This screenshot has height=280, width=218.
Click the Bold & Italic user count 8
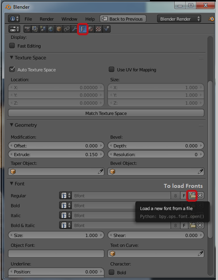pyautogui.click(x=175, y=225)
